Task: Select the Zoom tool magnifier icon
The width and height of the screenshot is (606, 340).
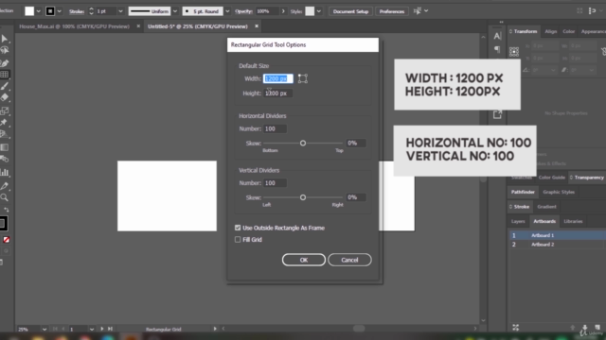Action: click(x=5, y=197)
